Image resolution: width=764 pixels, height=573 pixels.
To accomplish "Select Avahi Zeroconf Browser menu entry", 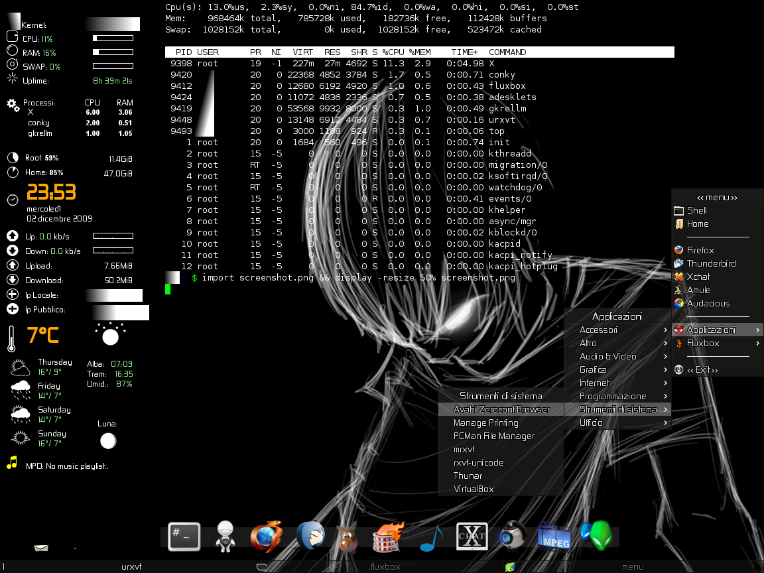I will (501, 410).
